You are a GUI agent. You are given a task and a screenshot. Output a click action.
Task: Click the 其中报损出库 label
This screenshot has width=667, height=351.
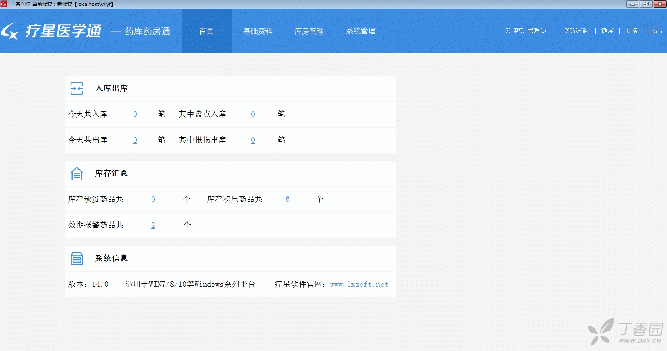(202, 140)
